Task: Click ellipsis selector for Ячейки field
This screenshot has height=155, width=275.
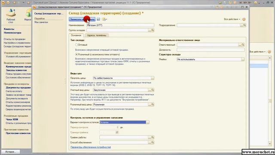Action: pyautogui.click(x=243, y=59)
